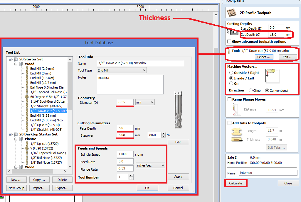Select 1/16" Tapered Ball Nose tool

click(x=49, y=153)
